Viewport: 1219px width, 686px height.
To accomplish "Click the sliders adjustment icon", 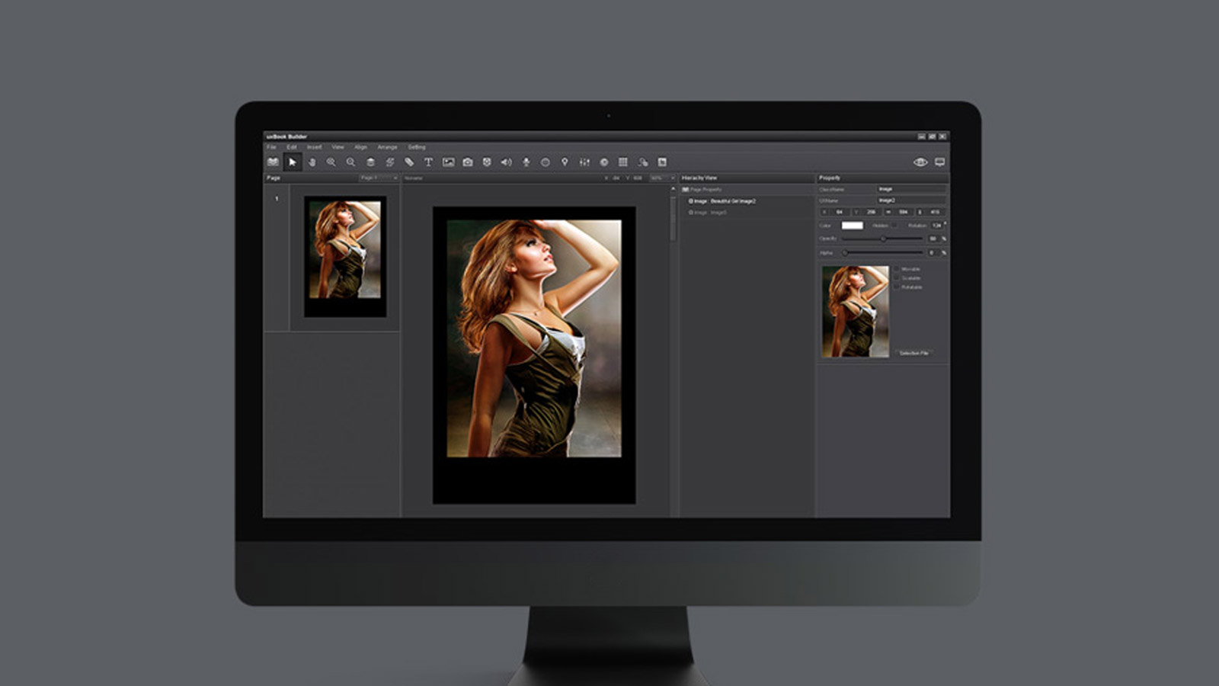I will [584, 162].
